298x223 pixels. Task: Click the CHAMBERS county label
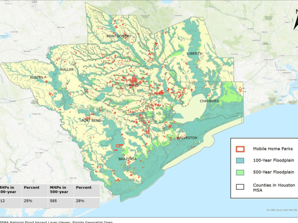click(209, 101)
